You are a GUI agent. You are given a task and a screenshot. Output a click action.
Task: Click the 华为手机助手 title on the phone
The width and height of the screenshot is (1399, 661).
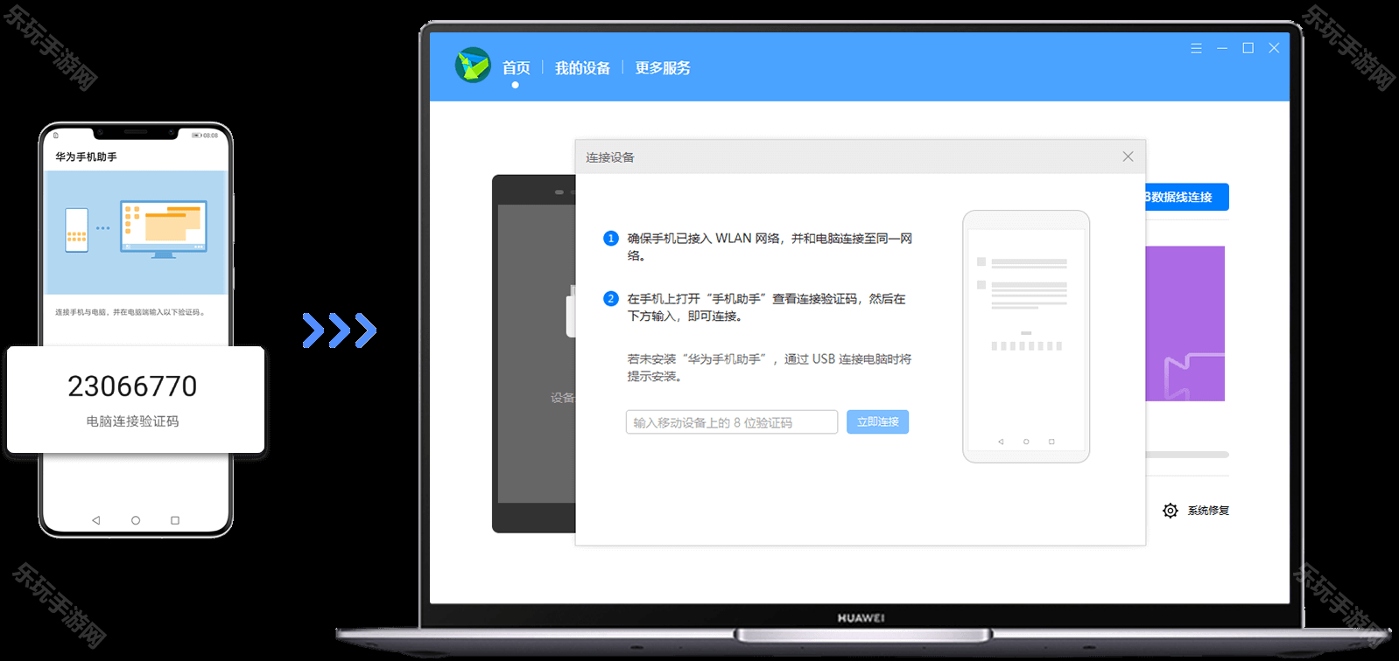pyautogui.click(x=86, y=157)
